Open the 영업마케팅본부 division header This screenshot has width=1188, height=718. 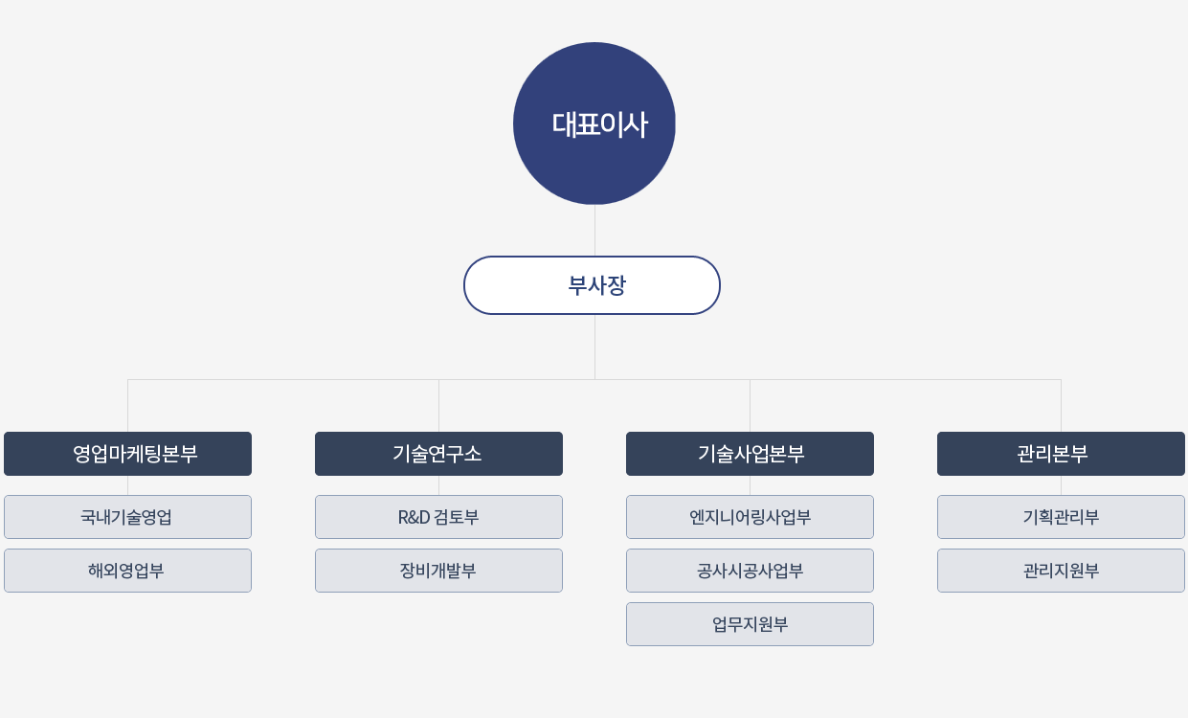127,454
